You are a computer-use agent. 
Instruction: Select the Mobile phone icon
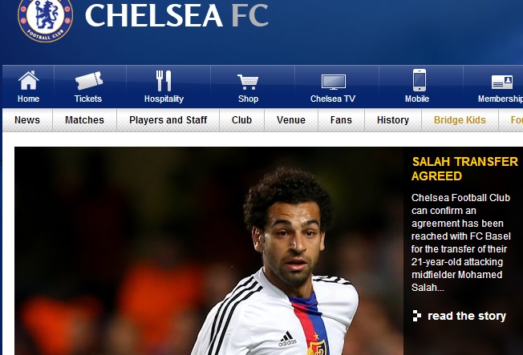420,80
